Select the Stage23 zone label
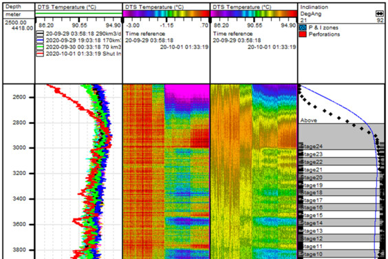Image resolution: width=388 pixels, height=259 pixels. tap(311, 154)
